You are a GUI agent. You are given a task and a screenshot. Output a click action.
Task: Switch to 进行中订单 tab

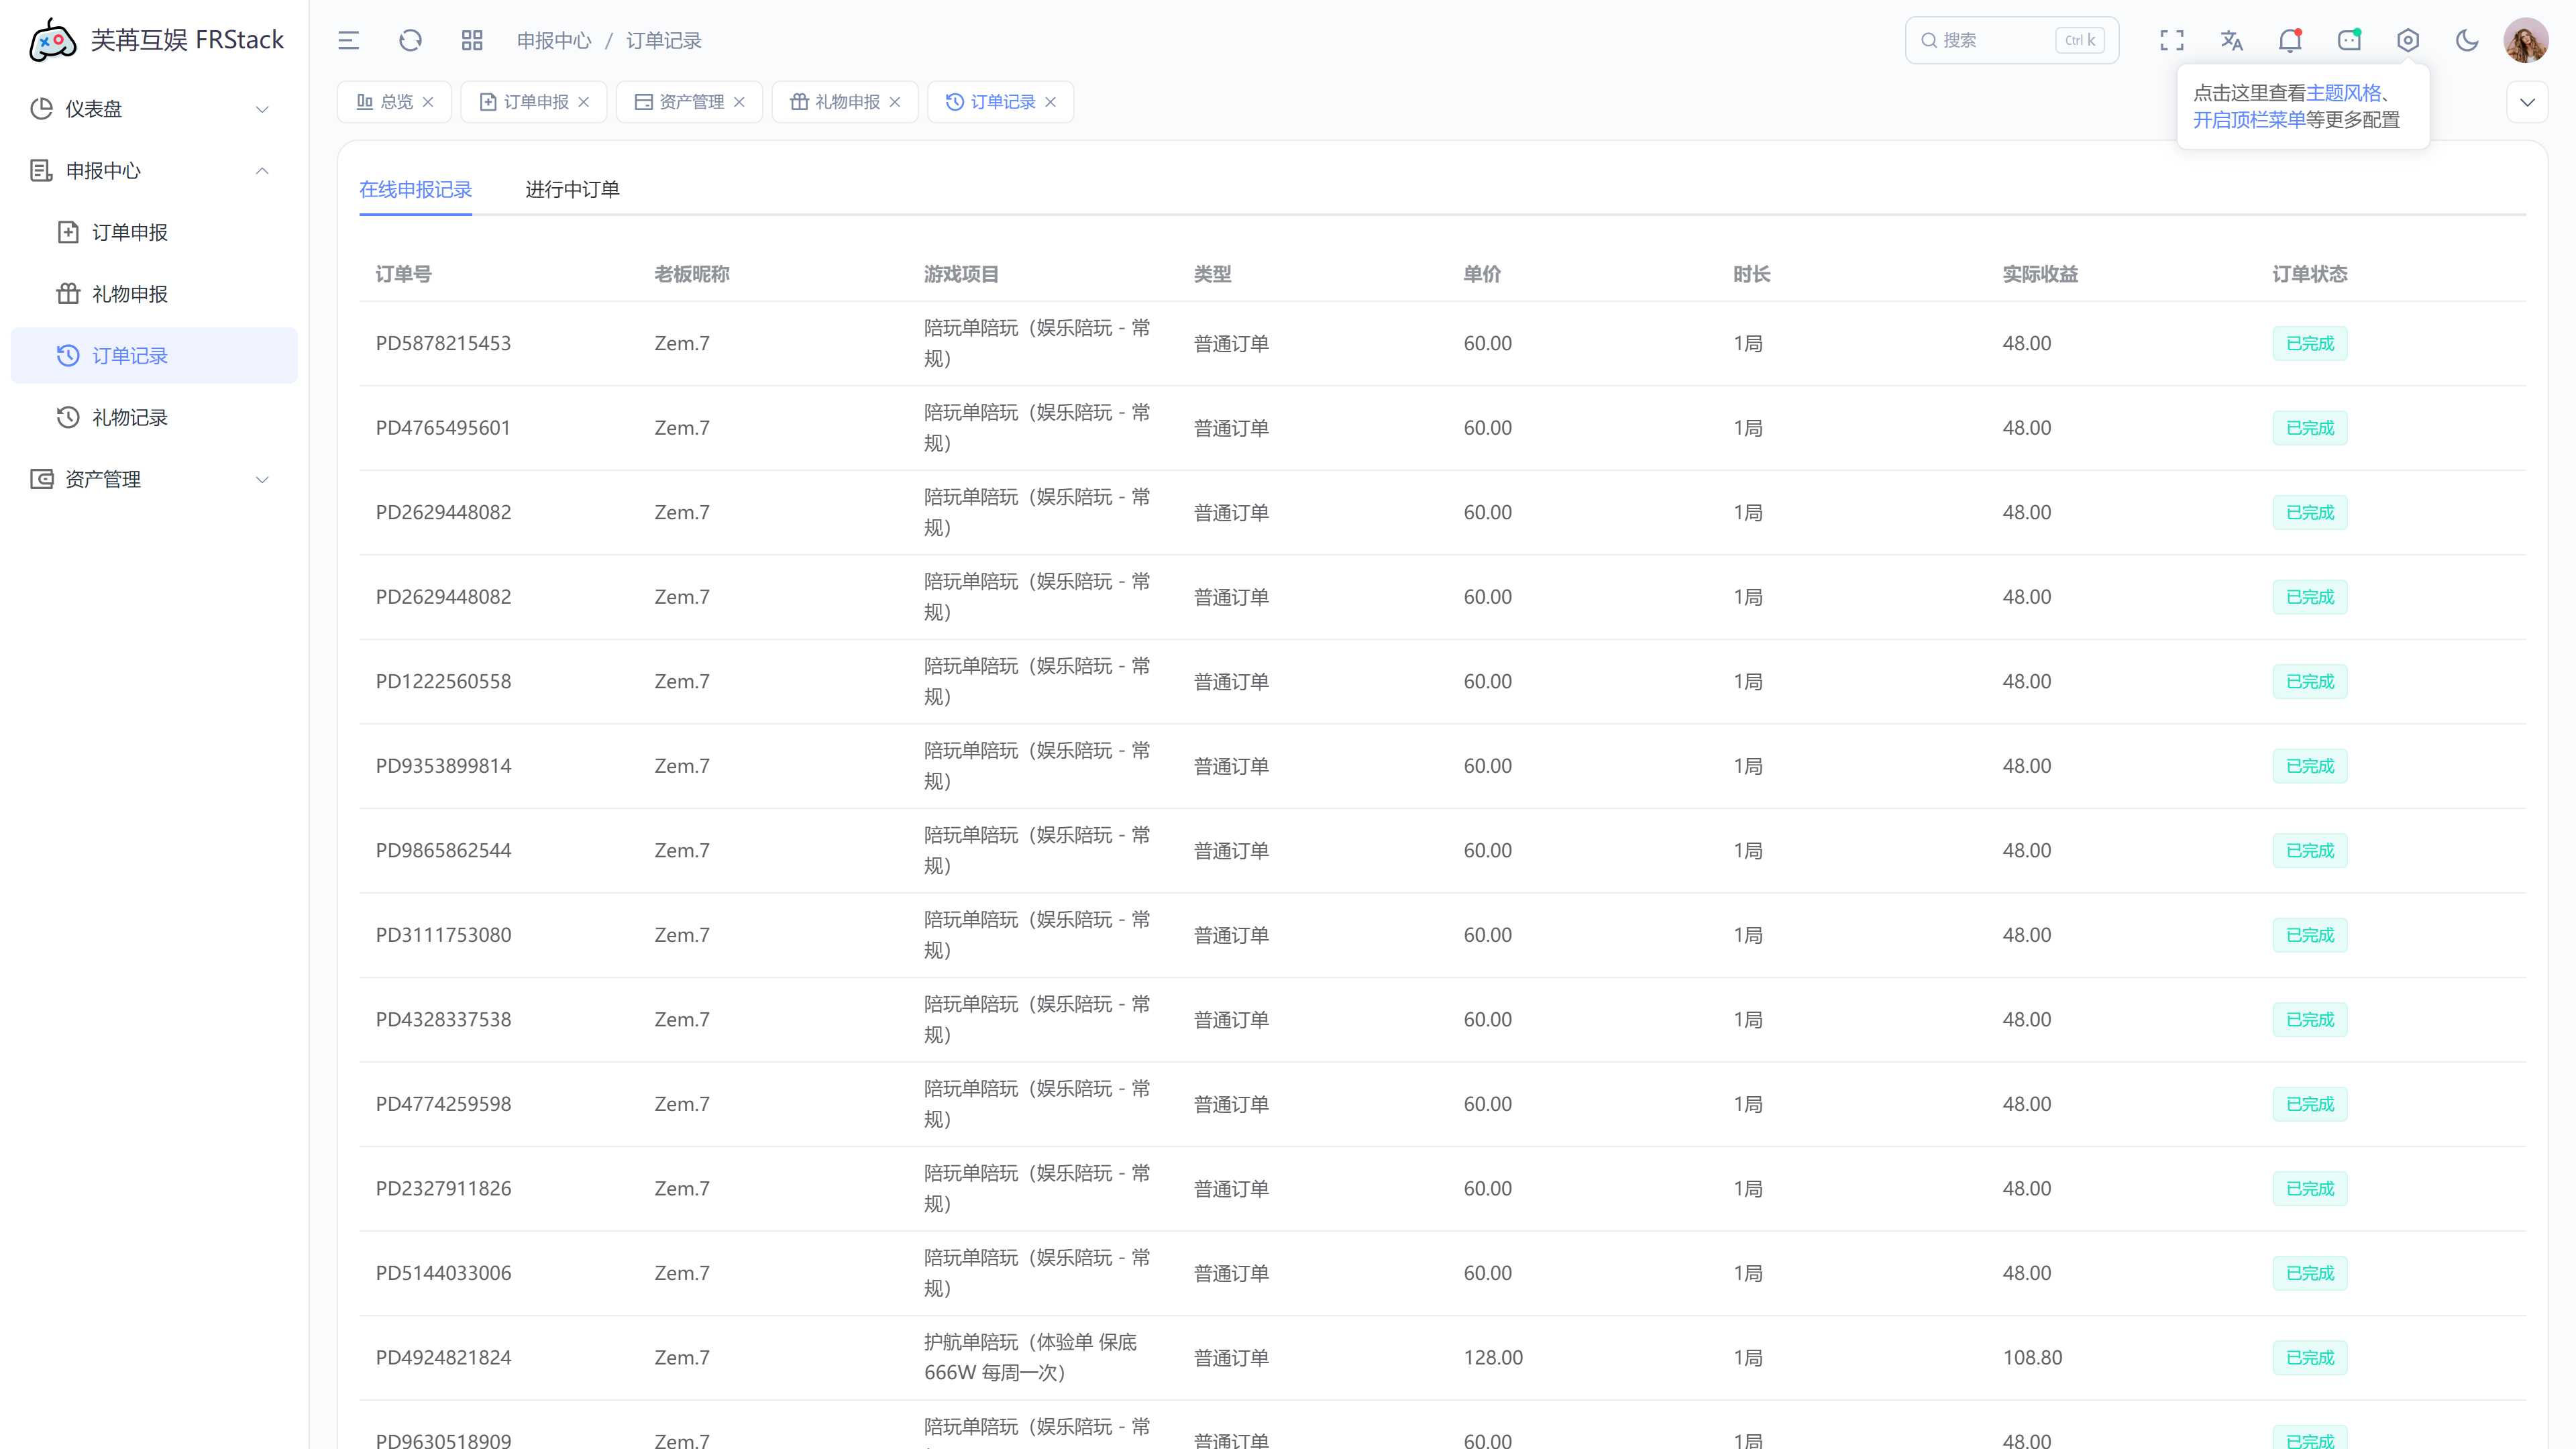click(572, 189)
